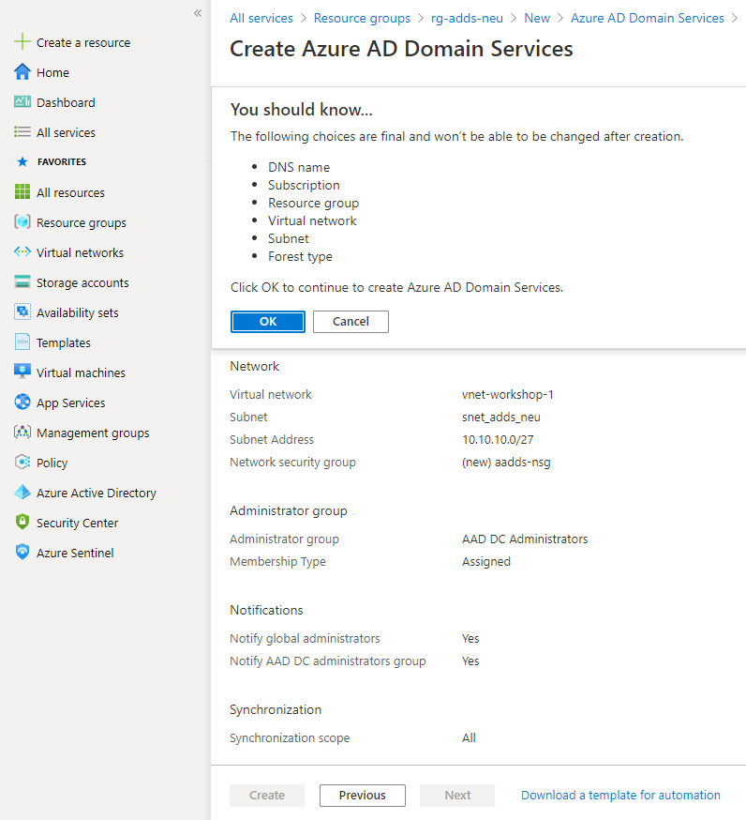Open Virtual networks from the sidebar
The width and height of the screenshot is (746, 820).
[21, 252]
